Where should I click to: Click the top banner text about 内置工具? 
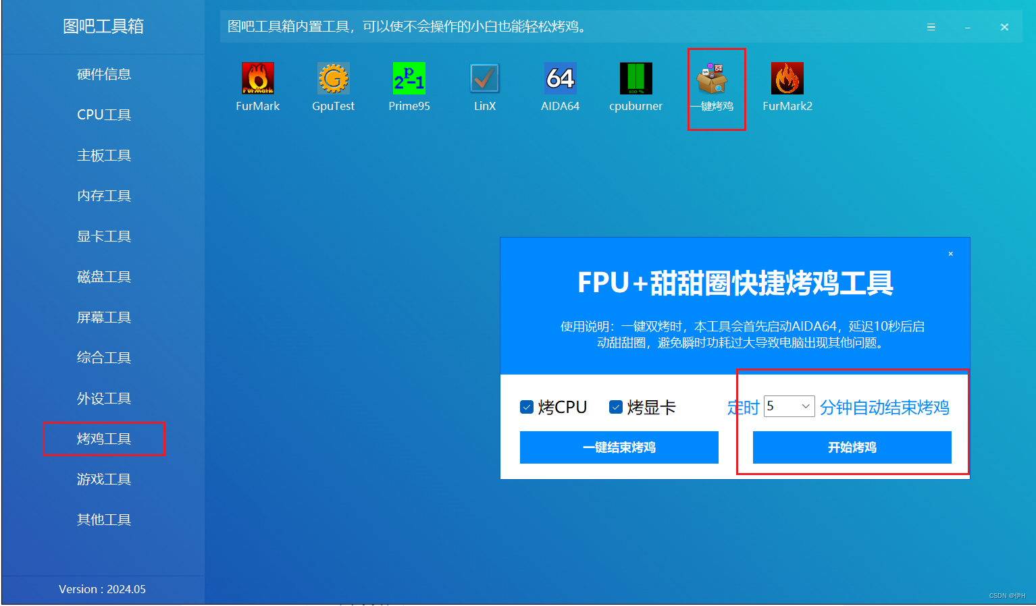pyautogui.click(x=409, y=26)
